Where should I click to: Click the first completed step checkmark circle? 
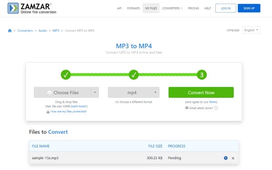(x=66, y=75)
